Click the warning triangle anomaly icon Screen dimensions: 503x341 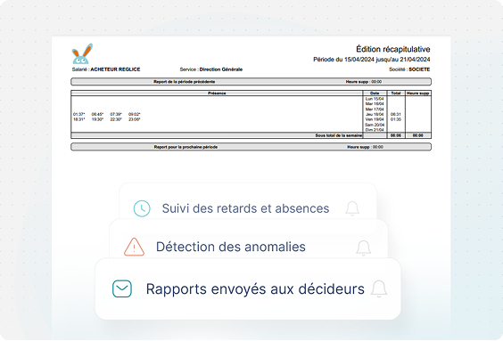(x=134, y=247)
